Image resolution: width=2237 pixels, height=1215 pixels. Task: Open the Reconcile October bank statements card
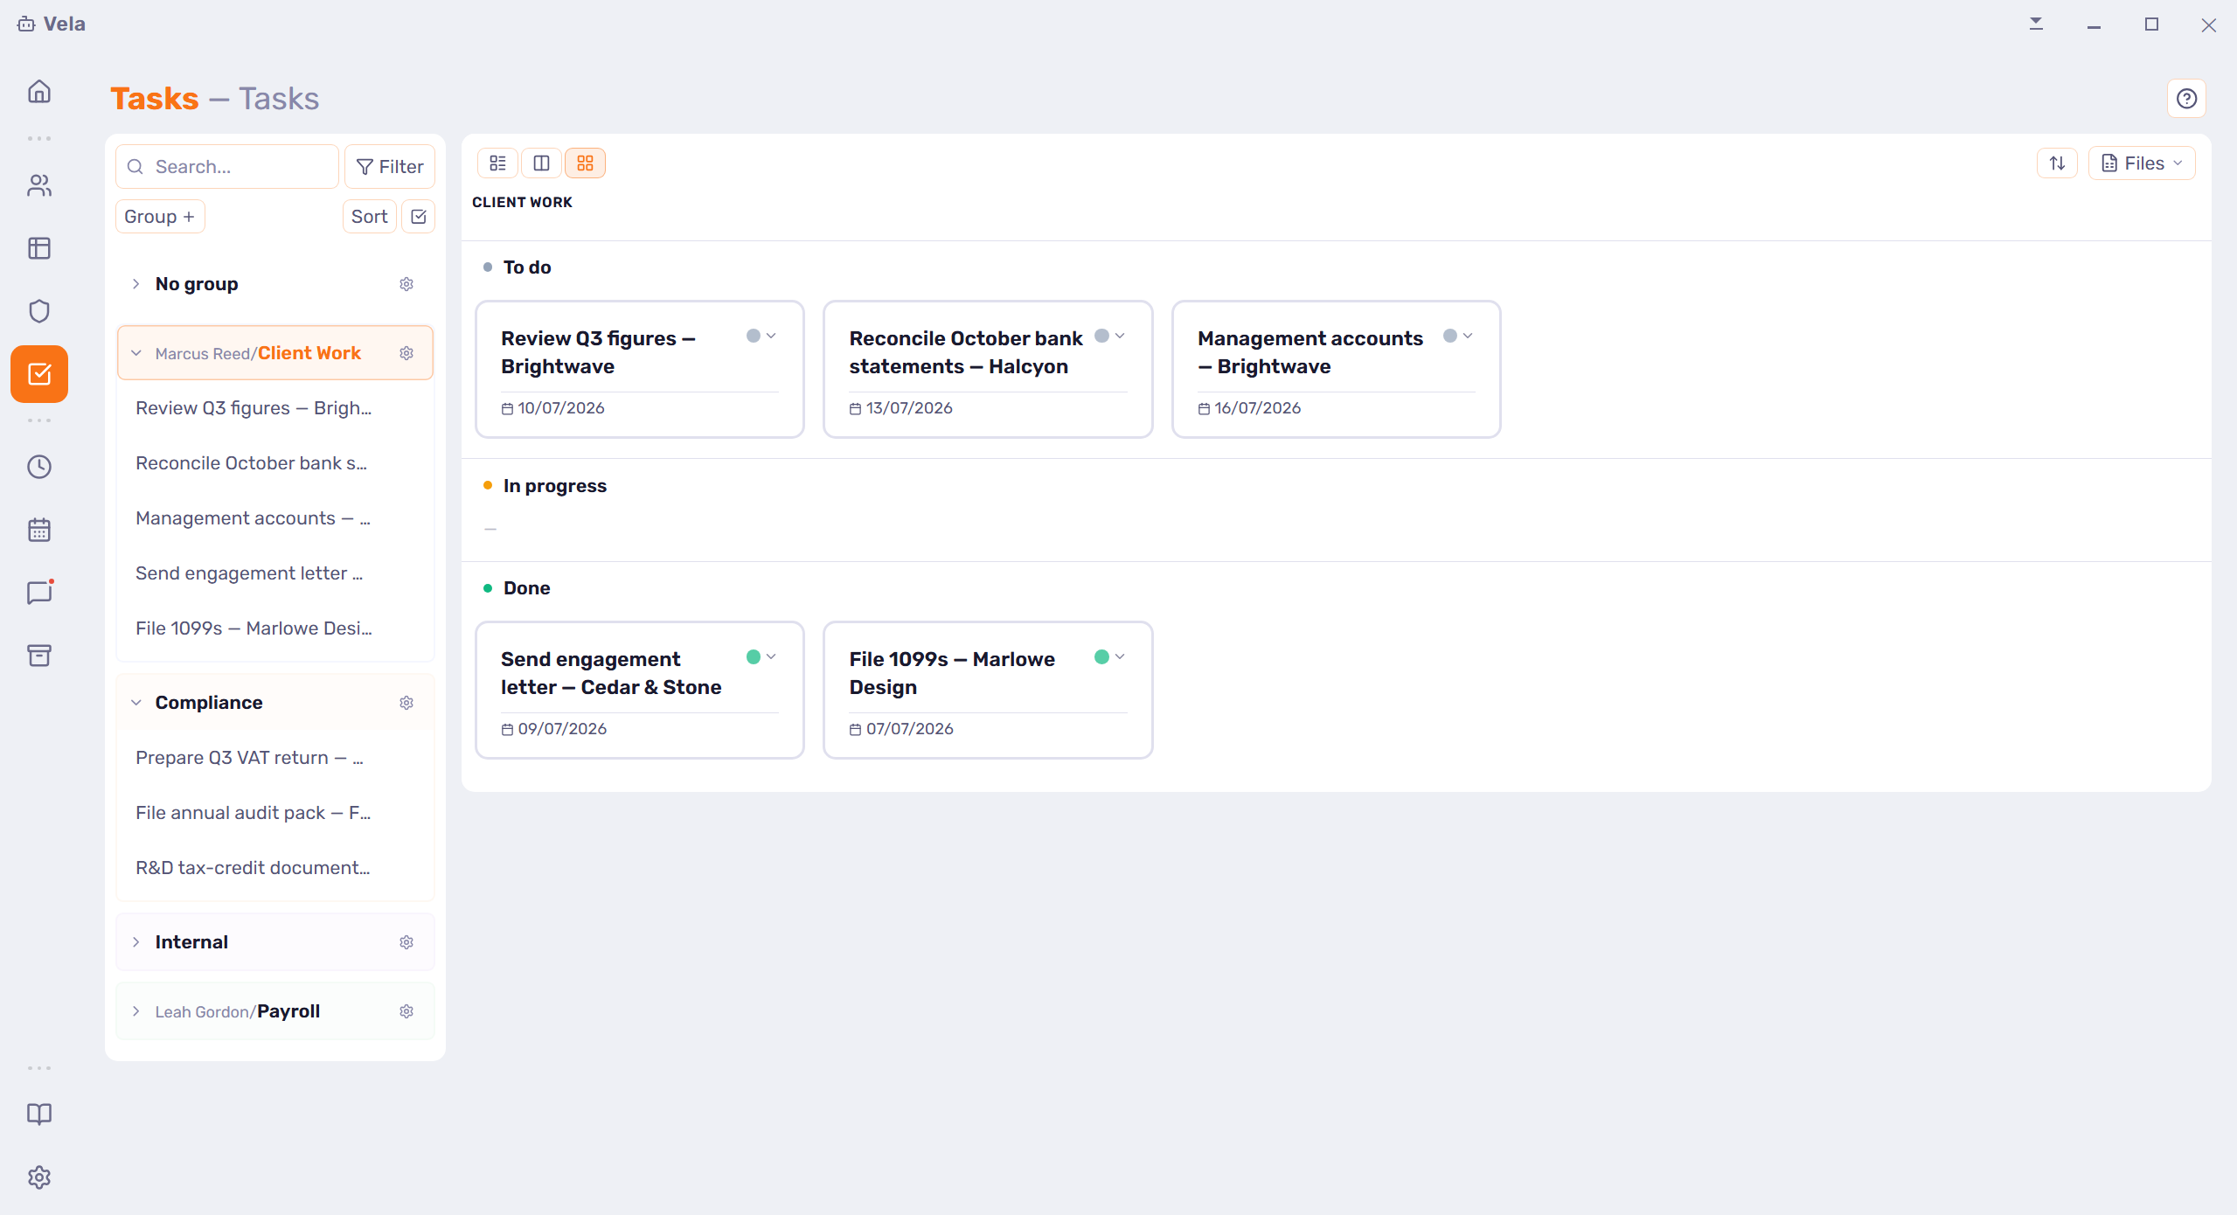click(x=988, y=369)
